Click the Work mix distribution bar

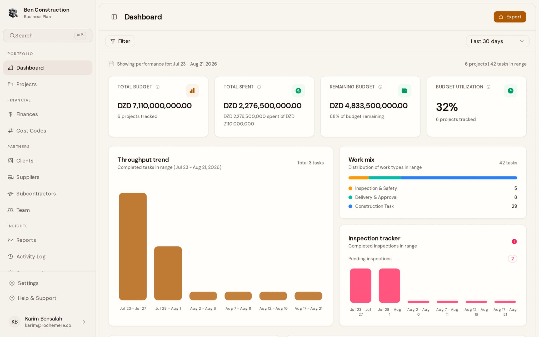433,178
